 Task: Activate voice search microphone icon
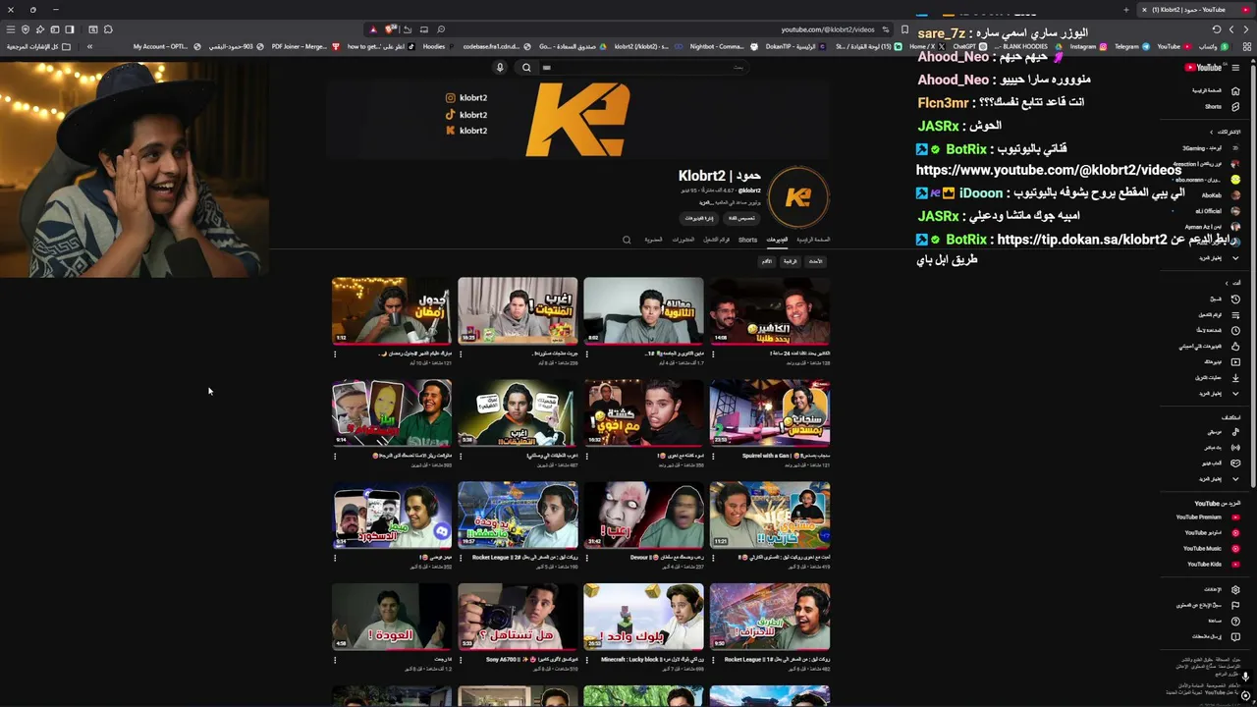pos(500,68)
